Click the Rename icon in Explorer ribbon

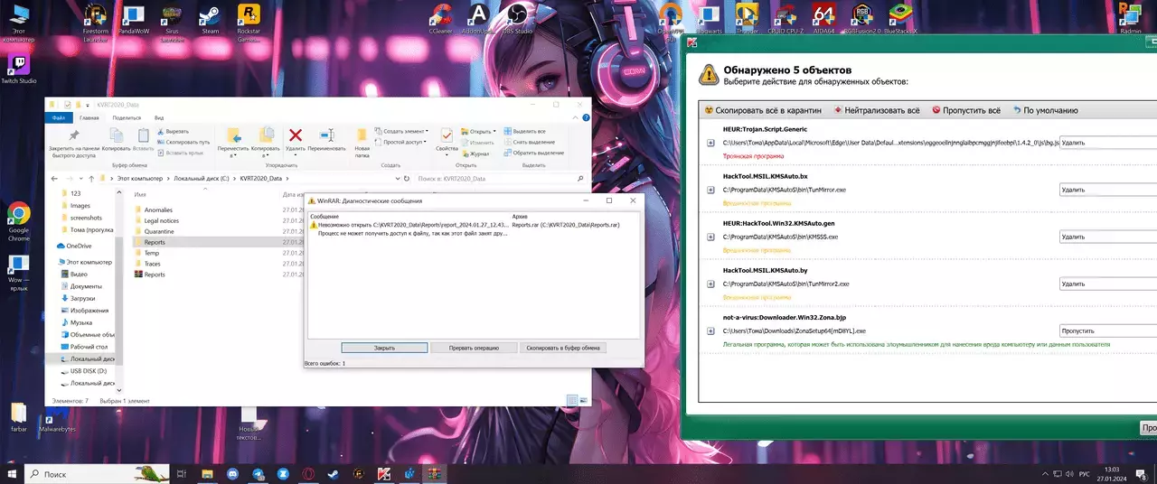[325, 136]
